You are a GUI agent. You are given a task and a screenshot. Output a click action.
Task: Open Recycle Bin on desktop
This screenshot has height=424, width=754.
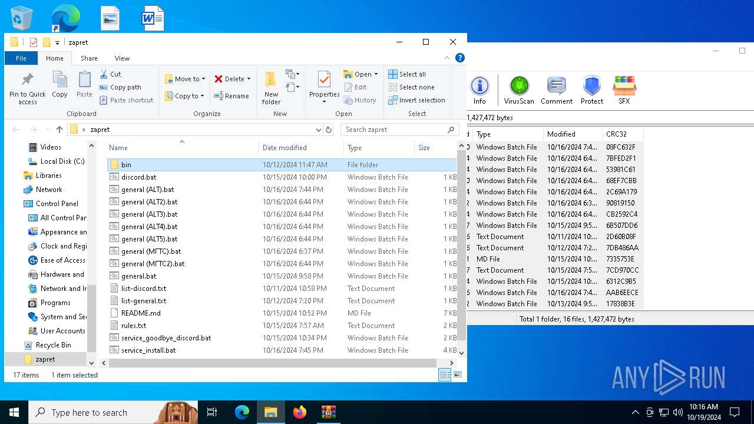(x=22, y=18)
